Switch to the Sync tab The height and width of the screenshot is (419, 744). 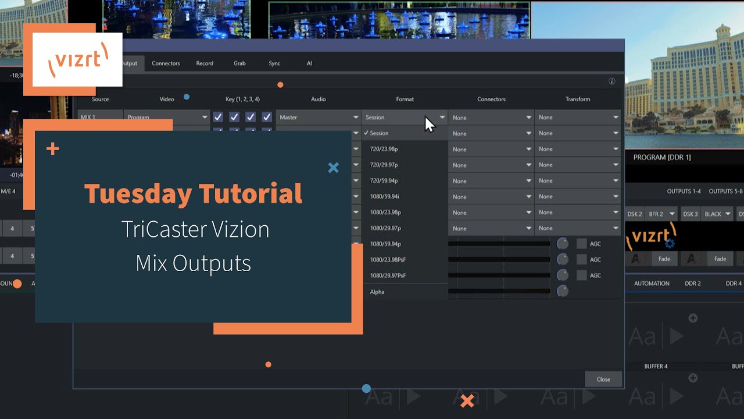point(274,63)
